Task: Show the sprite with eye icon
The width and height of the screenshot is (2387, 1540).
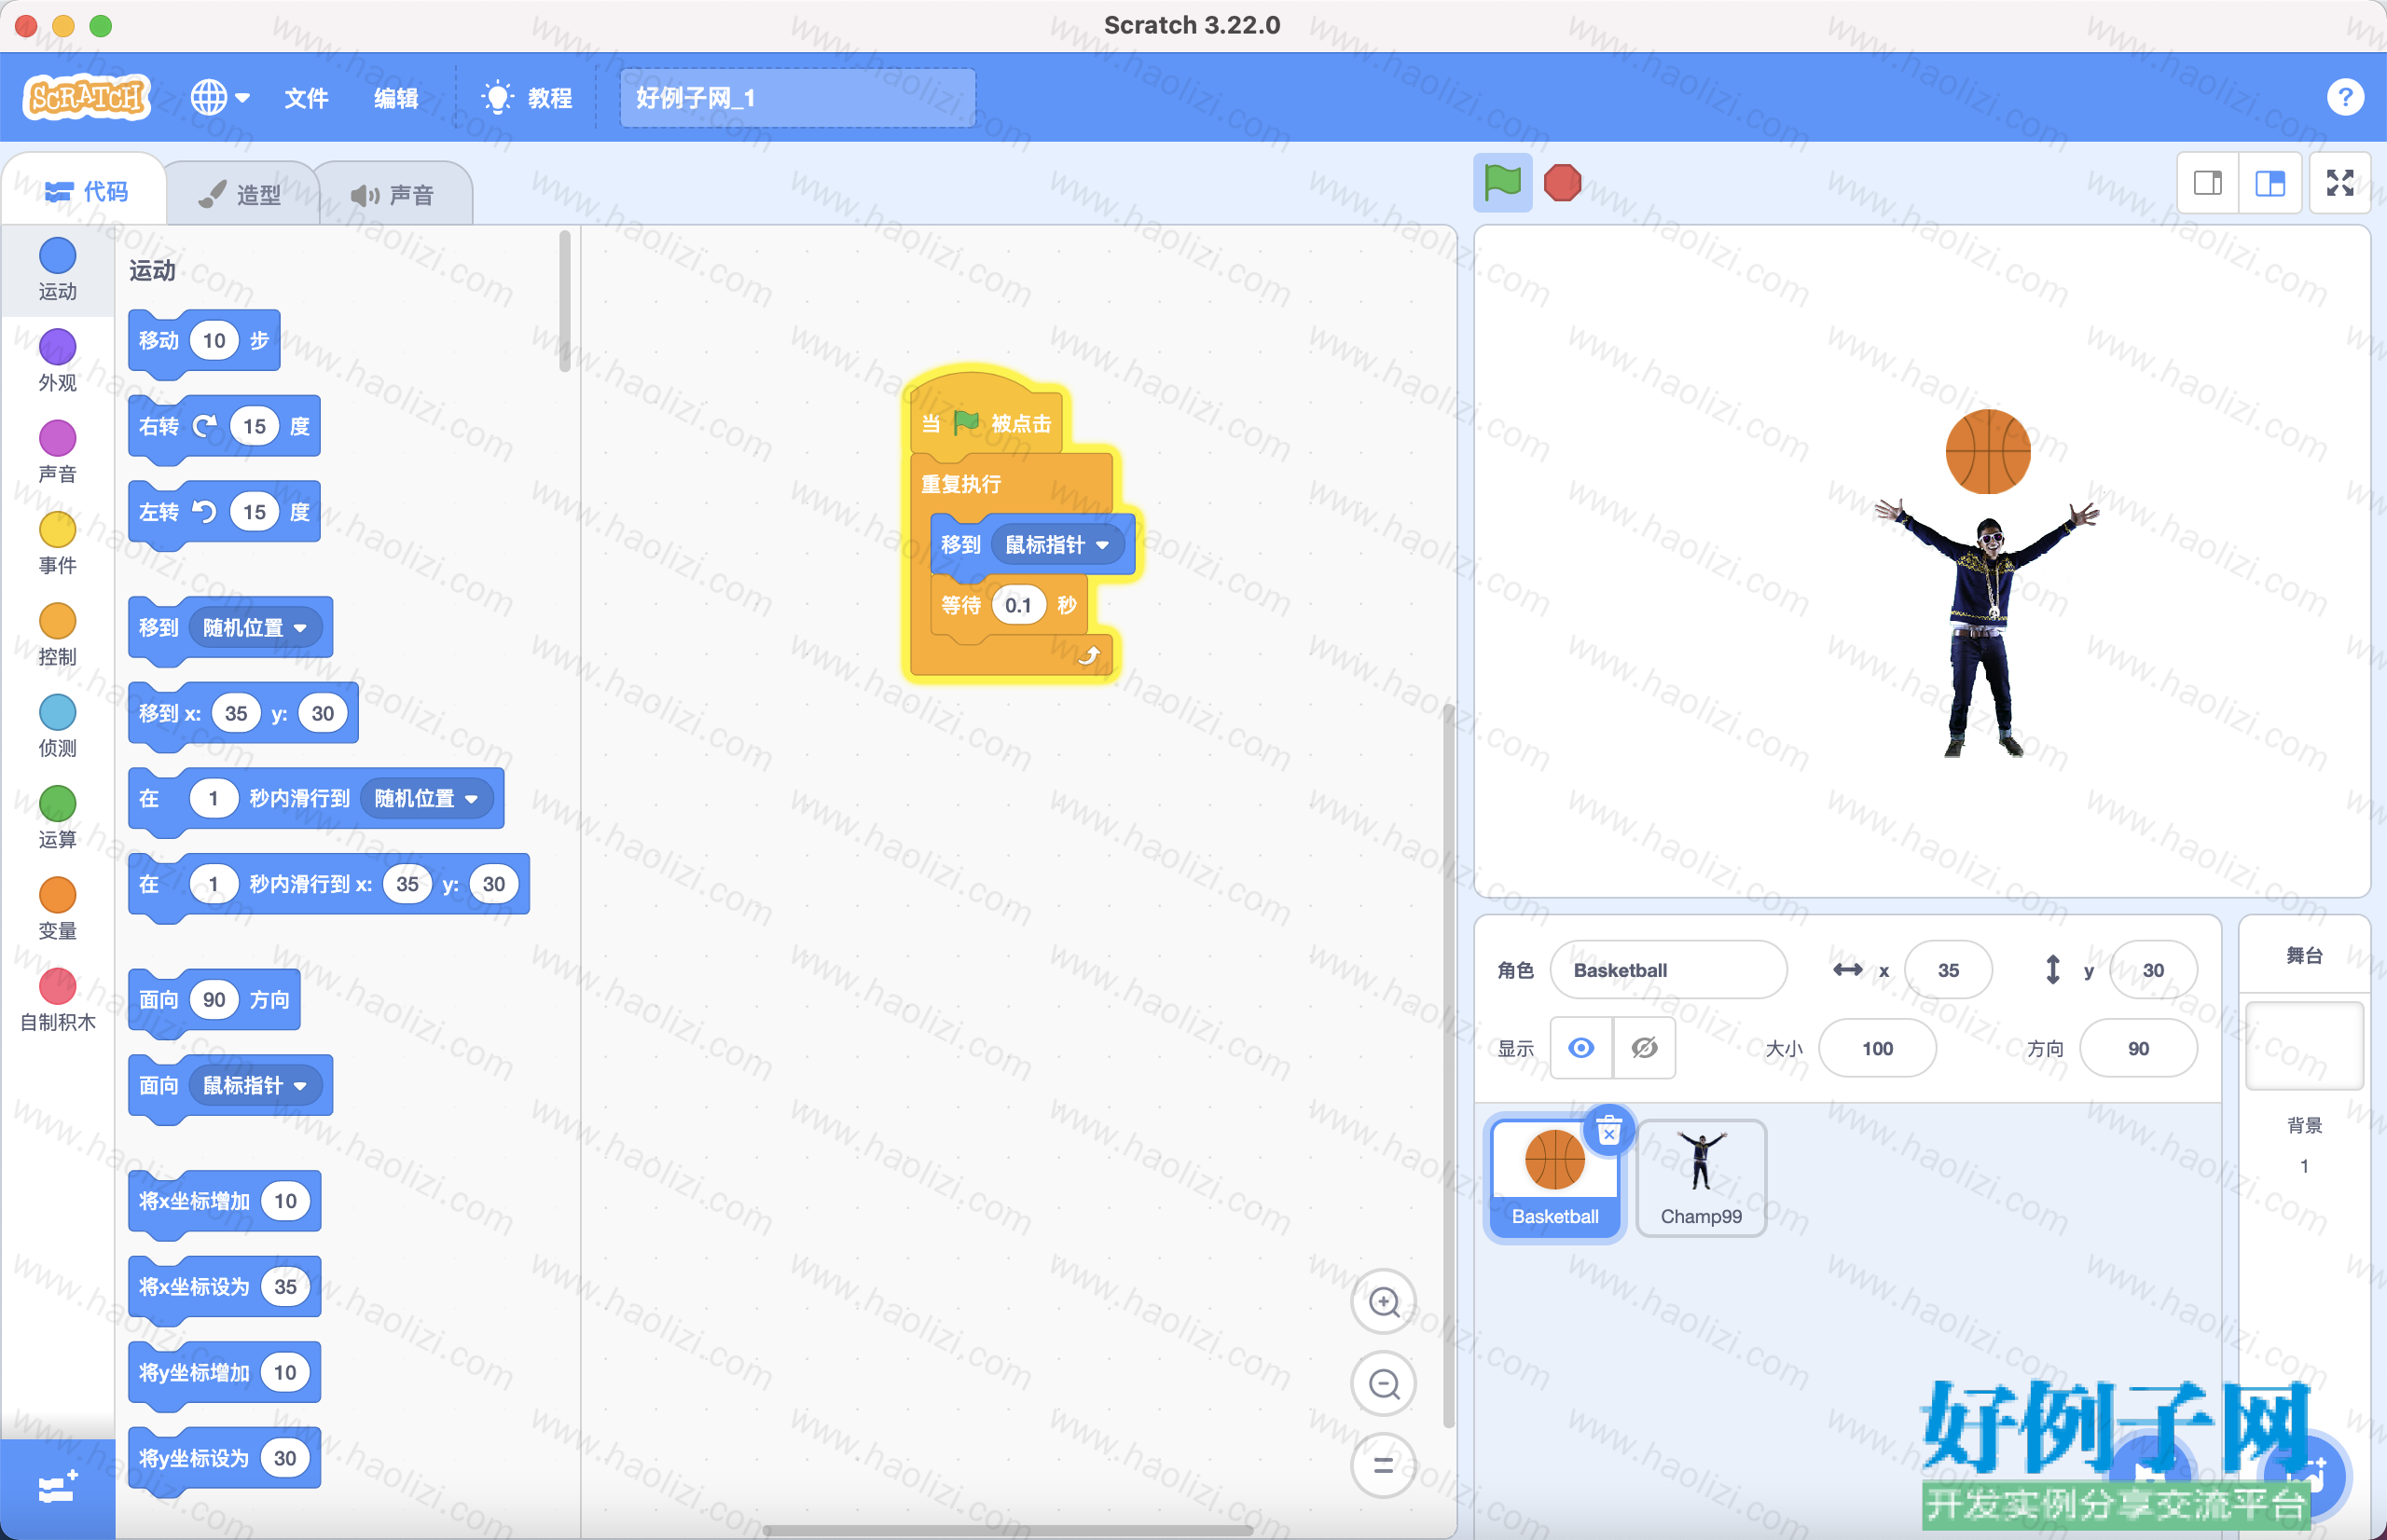Action: pyautogui.click(x=1581, y=1048)
